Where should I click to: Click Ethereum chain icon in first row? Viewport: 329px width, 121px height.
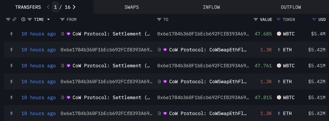[x=11, y=34]
